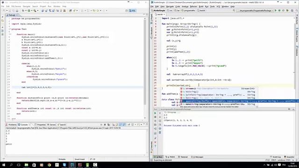Open help with the Run panel question mark
Screen dimensions: 299x168
(x=155, y=146)
